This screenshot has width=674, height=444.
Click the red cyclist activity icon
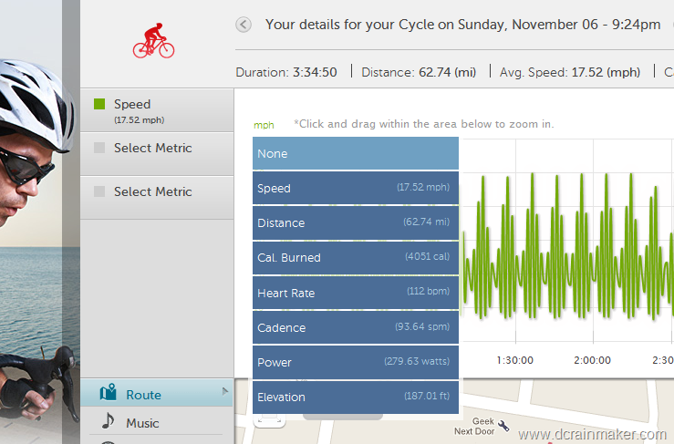[x=153, y=41]
